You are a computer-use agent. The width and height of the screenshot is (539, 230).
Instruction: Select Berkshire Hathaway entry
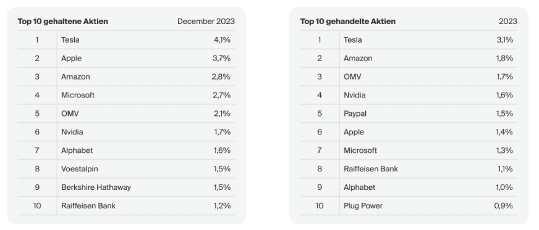pos(96,187)
